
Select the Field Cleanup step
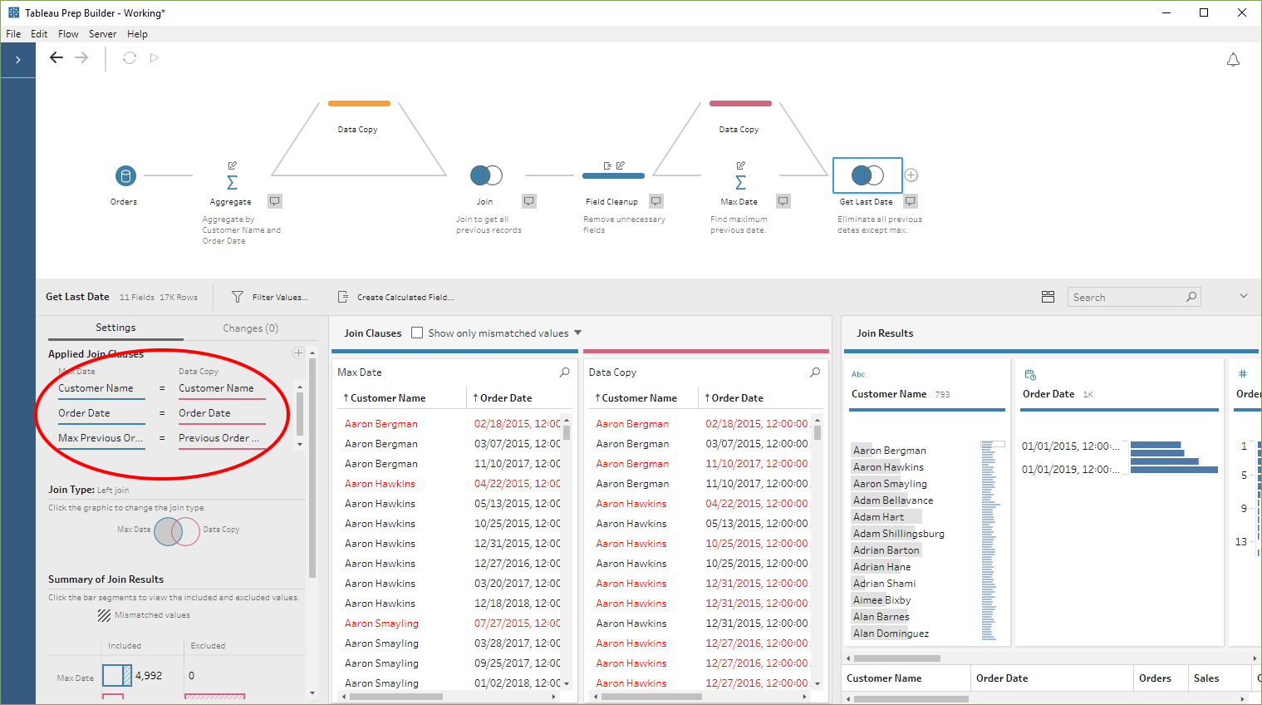tap(613, 175)
